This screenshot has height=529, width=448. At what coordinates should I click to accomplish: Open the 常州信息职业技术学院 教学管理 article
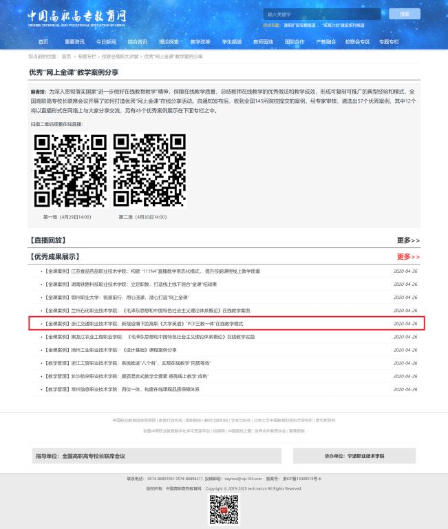tap(122, 389)
